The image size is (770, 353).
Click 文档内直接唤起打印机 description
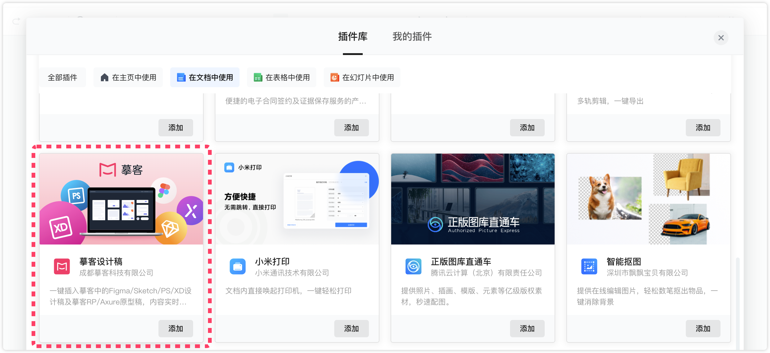coord(288,291)
